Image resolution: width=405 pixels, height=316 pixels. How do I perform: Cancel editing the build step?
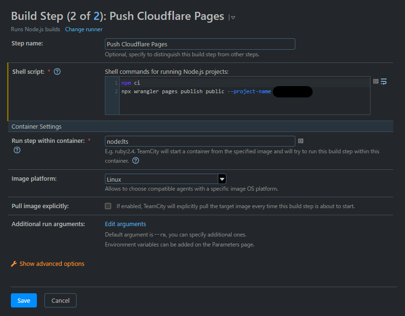60,300
